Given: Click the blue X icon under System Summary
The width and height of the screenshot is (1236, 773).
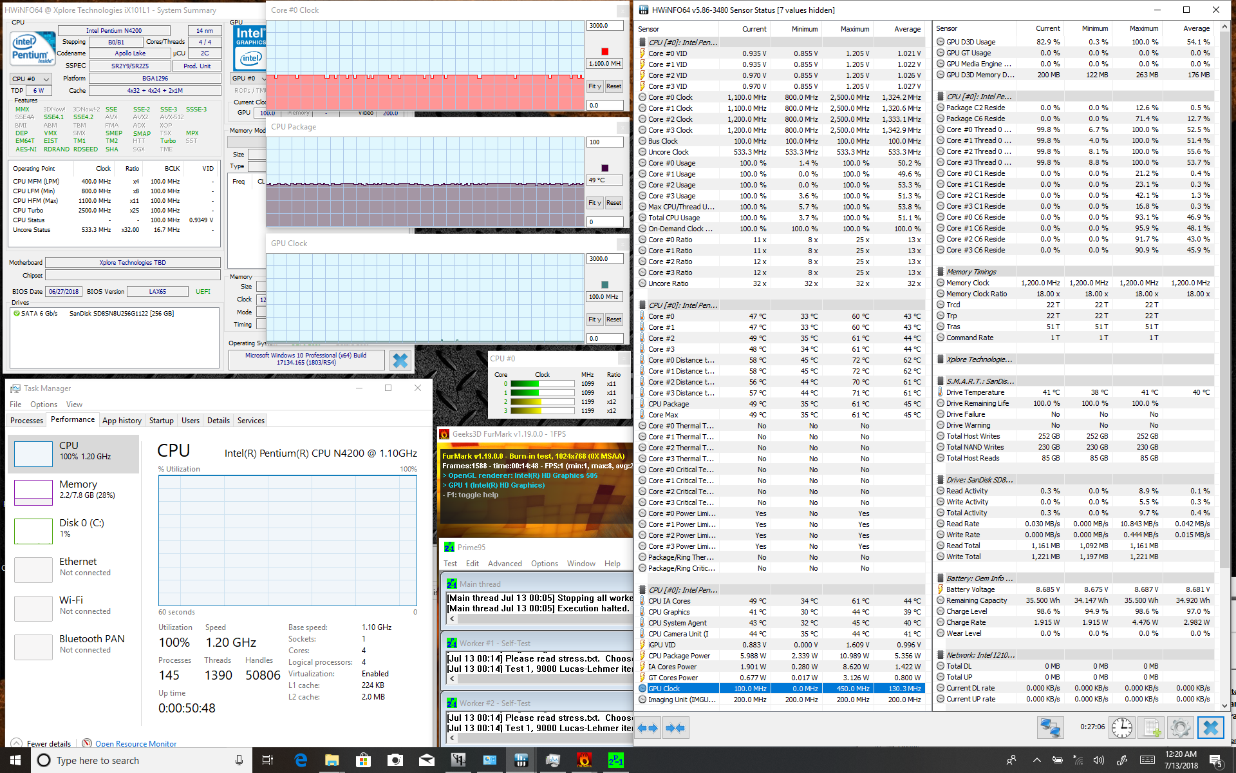Looking at the screenshot, I should click(400, 360).
